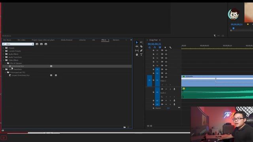Toggle Snap magnet in timeline header
This screenshot has height=142, width=253.
pyautogui.click(x=155, y=47)
